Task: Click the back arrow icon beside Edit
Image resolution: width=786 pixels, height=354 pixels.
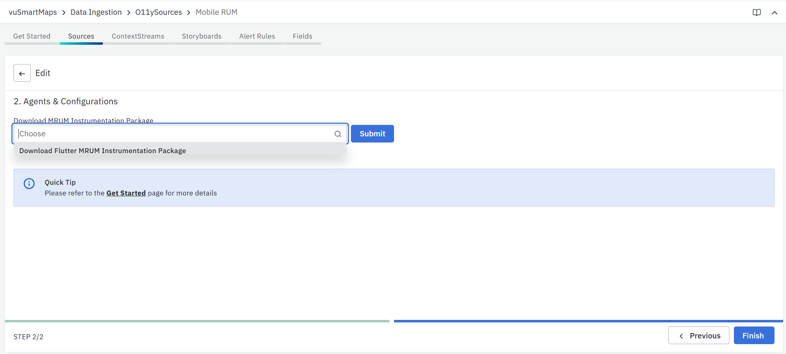Action: 22,73
